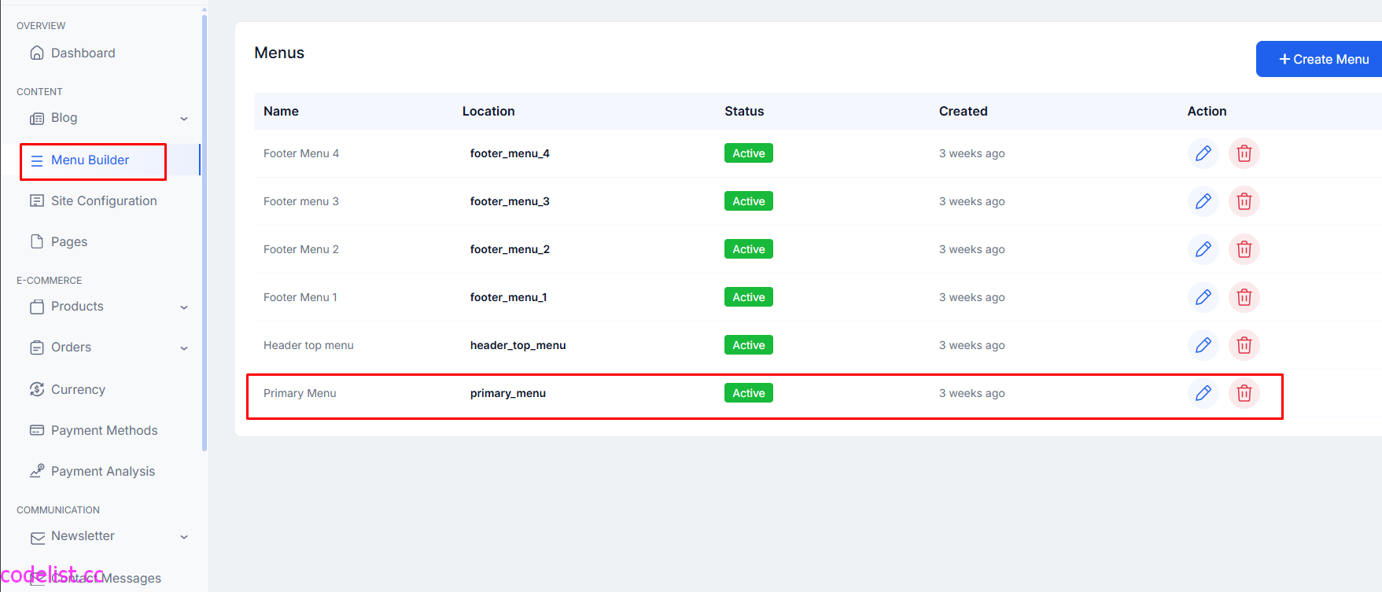This screenshot has height=592, width=1382.
Task: Click Active badge for Footer Menu 1
Action: pyautogui.click(x=749, y=297)
